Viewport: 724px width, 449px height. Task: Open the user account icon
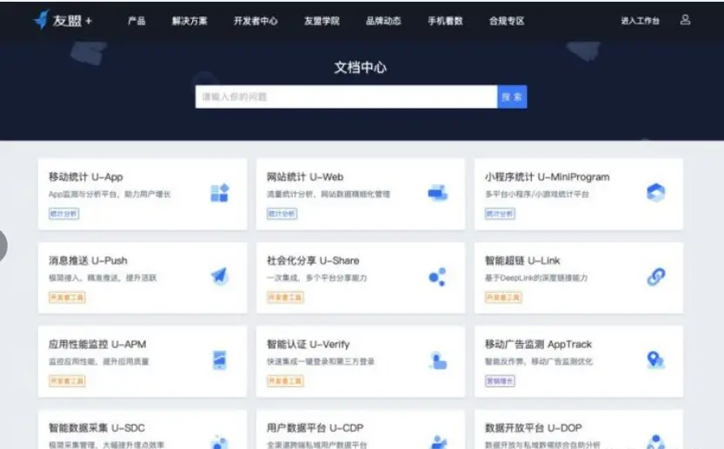(685, 20)
